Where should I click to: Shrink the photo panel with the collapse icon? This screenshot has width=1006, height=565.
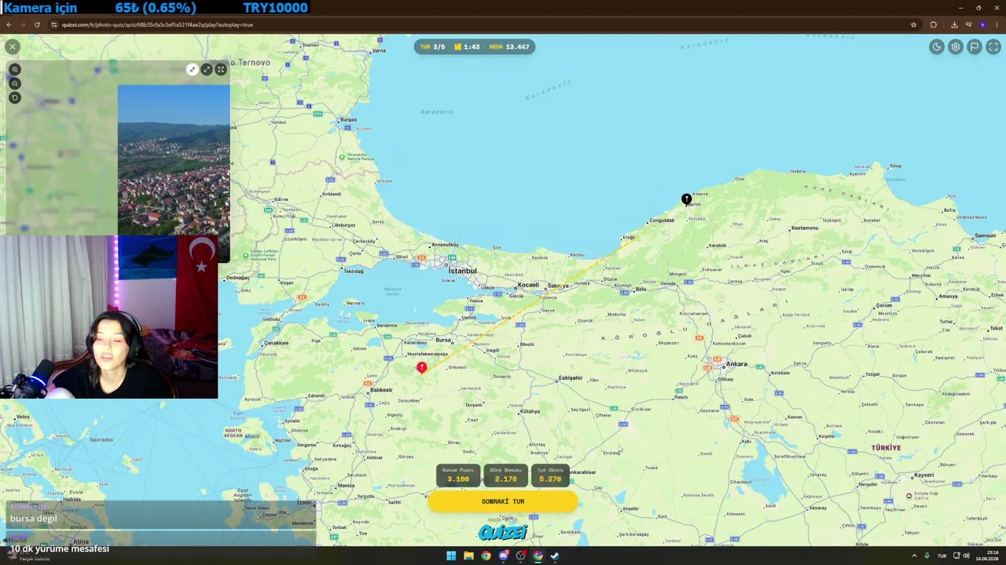(x=192, y=70)
